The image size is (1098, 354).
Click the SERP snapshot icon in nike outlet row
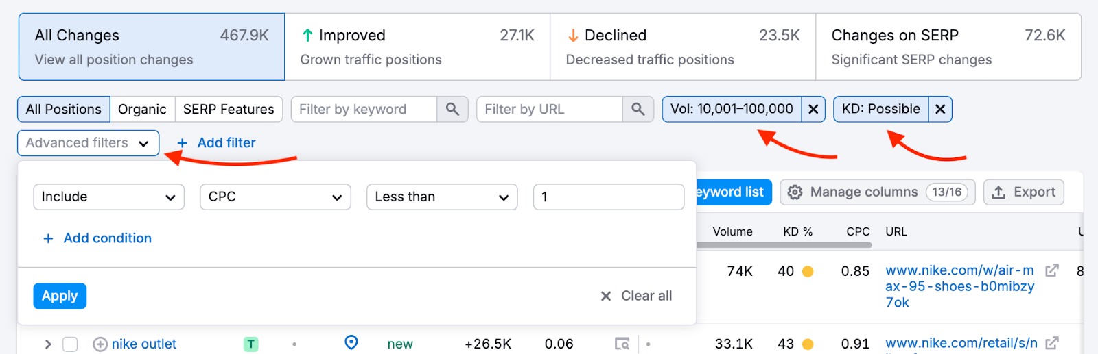click(622, 344)
